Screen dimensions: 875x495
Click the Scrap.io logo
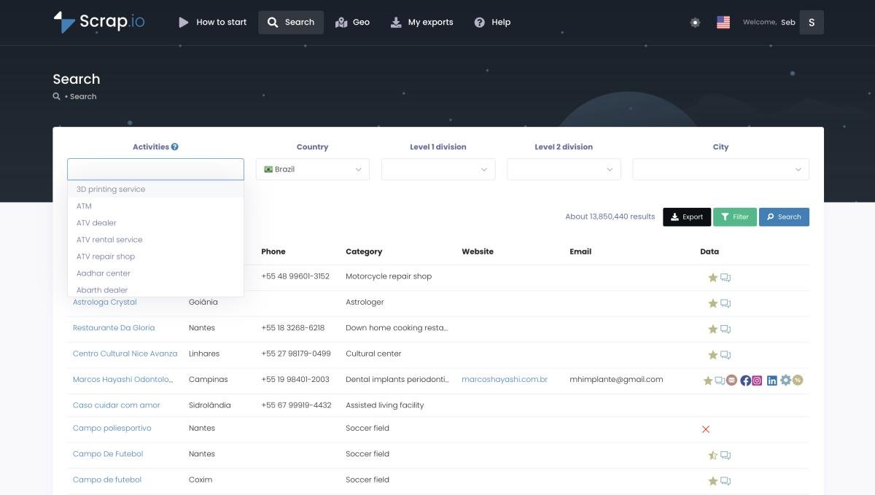[99, 22]
